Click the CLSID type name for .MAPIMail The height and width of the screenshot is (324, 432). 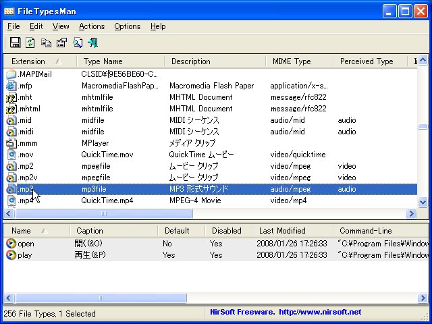point(119,74)
